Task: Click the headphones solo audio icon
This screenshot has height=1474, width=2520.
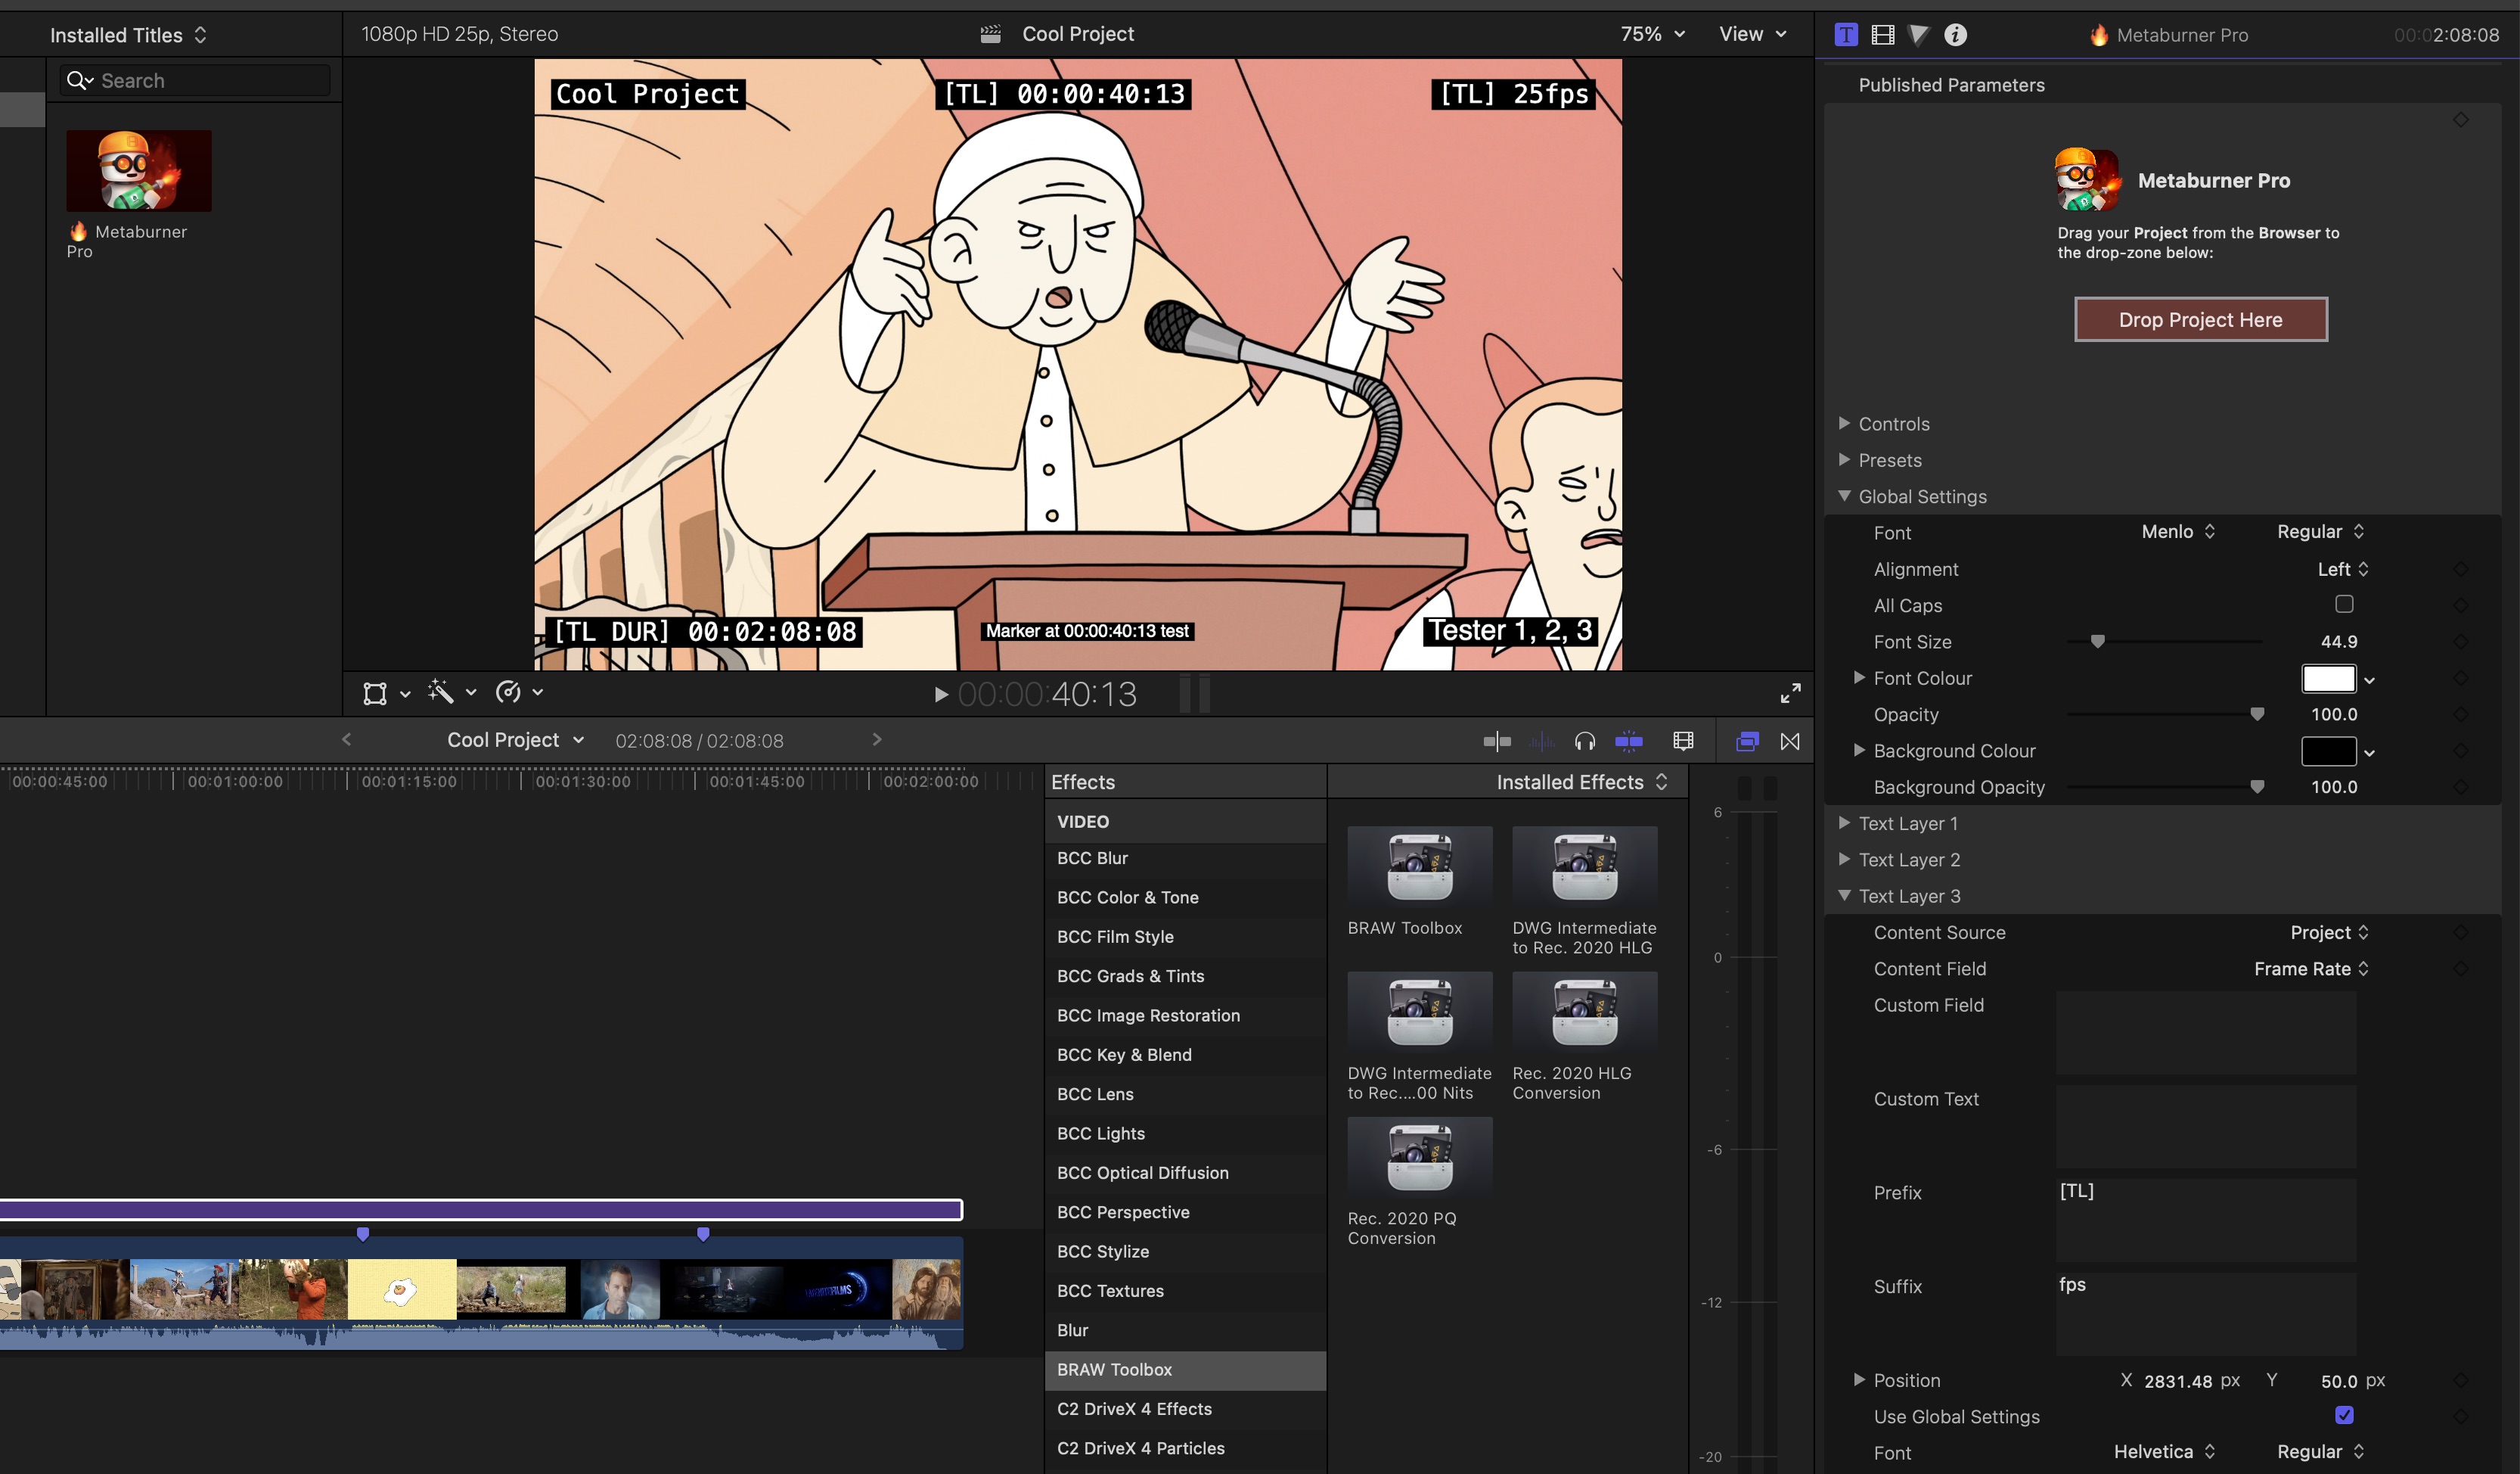Action: [x=1584, y=742]
